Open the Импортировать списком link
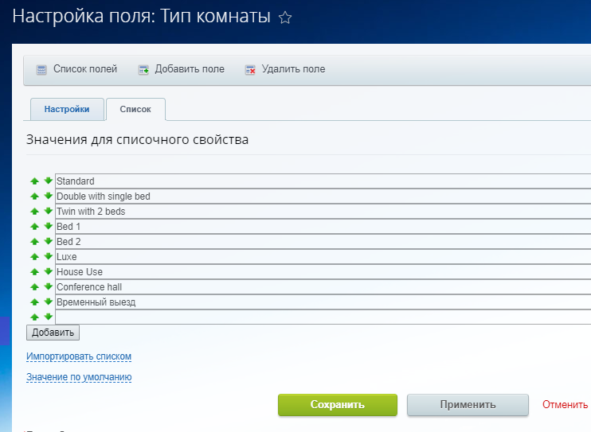Image resolution: width=591 pixels, height=432 pixels. [x=78, y=356]
